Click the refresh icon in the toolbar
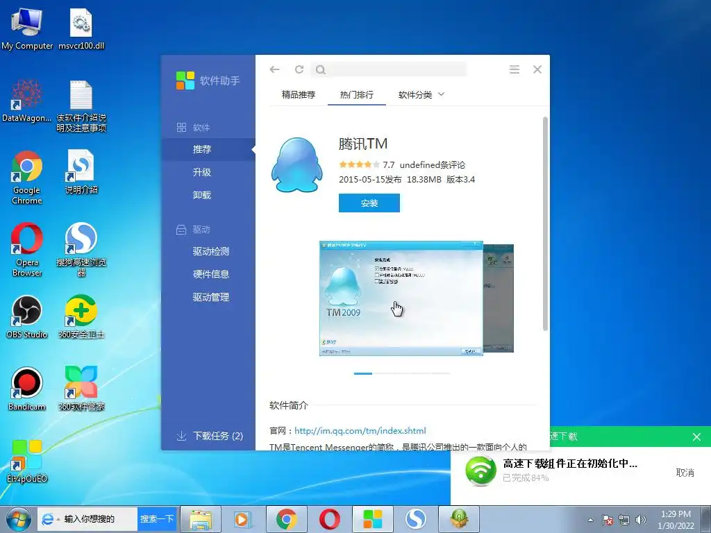The width and height of the screenshot is (711, 533). [x=299, y=69]
